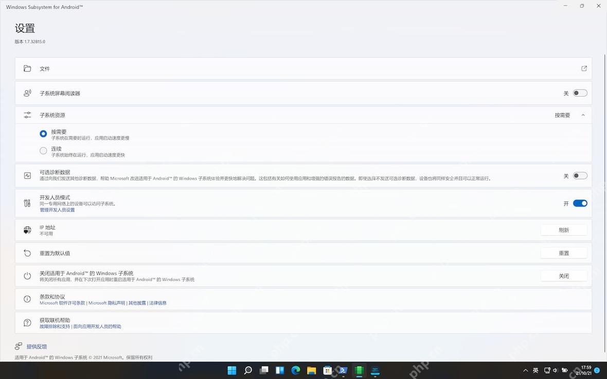Viewport: 607px width, 379px height.
Task: Toggle 子系统屏幕阅读器 switch on
Action: [580, 93]
